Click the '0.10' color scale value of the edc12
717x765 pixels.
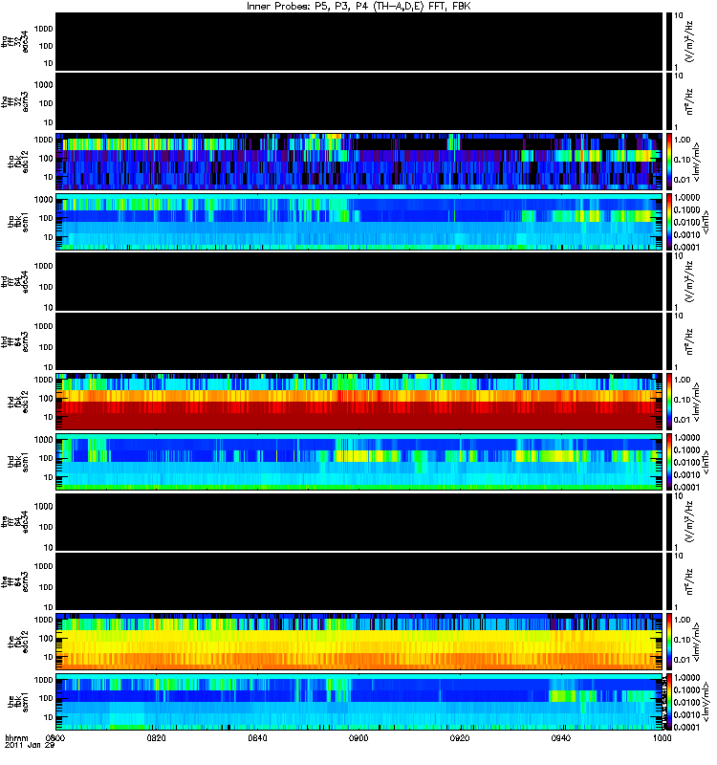click(682, 640)
